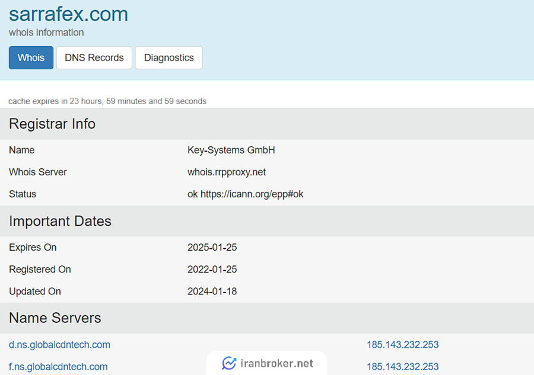Select the value 'whois.rrpproxy.net'
This screenshot has height=375, width=534.
point(227,172)
